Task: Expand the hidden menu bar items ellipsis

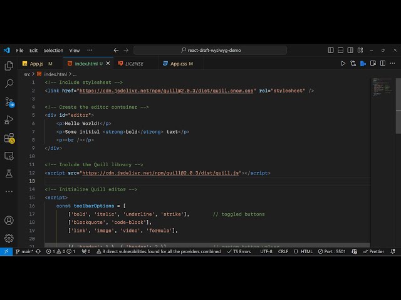Action: coord(90,50)
